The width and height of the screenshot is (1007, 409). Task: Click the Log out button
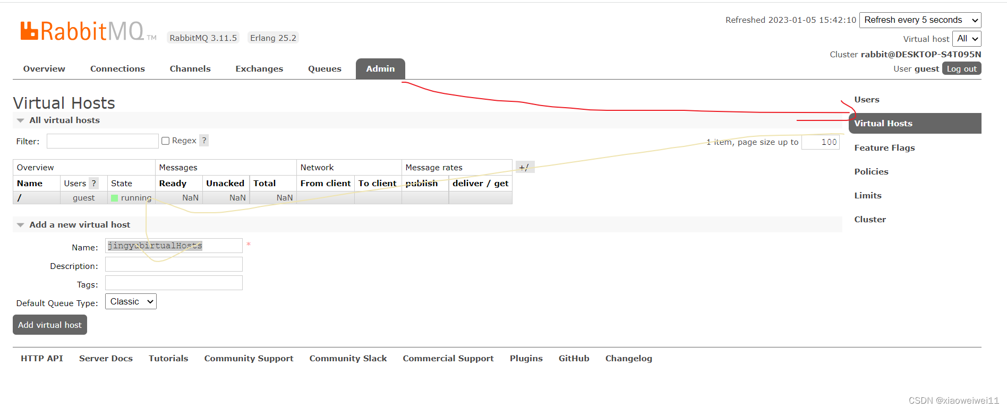click(961, 69)
